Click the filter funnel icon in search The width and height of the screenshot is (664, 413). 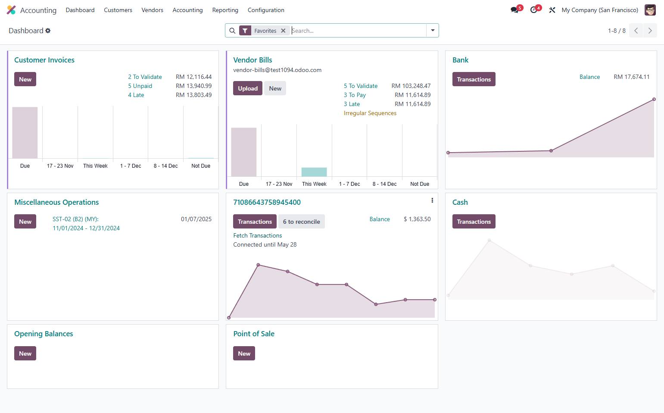pos(245,31)
